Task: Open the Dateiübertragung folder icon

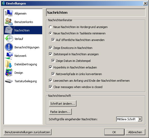Action: point(9,64)
